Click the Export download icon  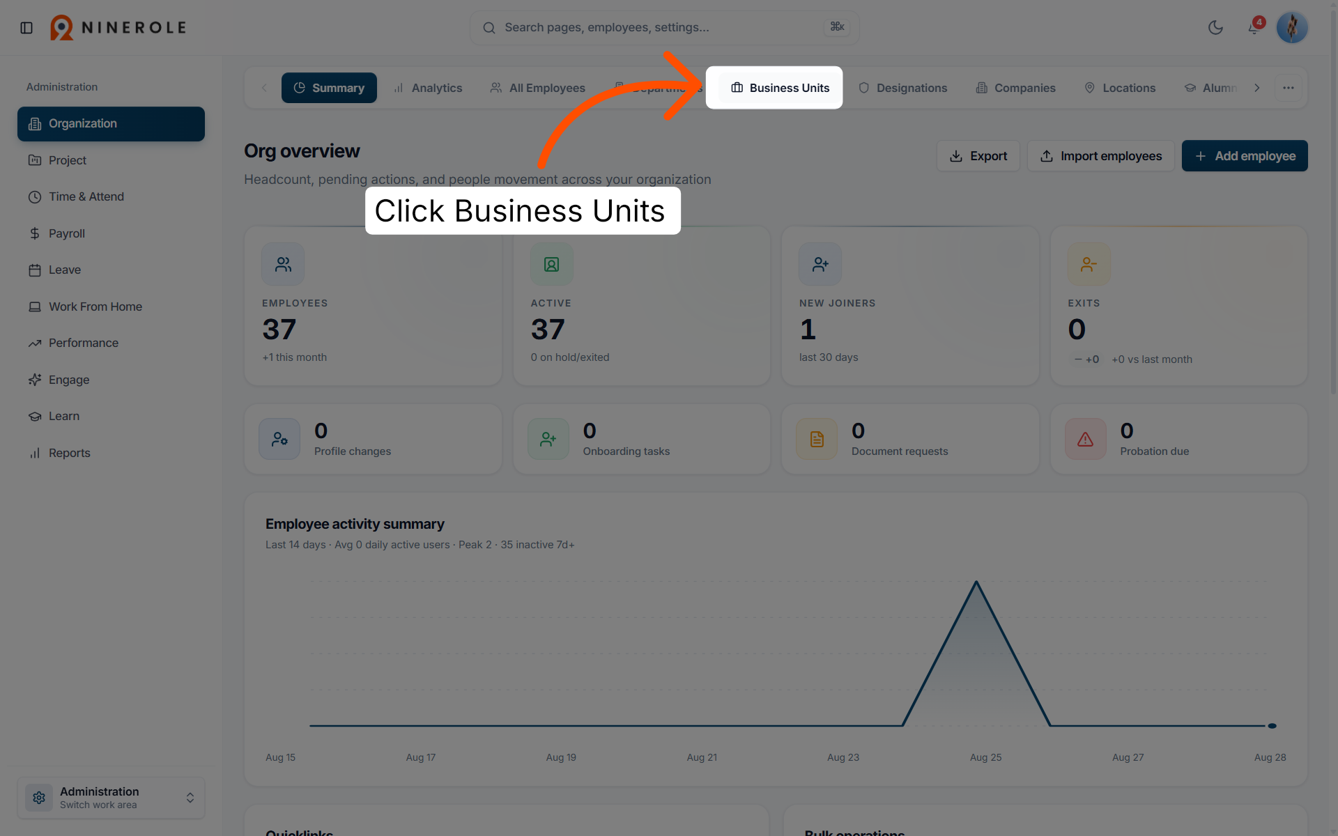[x=956, y=156]
